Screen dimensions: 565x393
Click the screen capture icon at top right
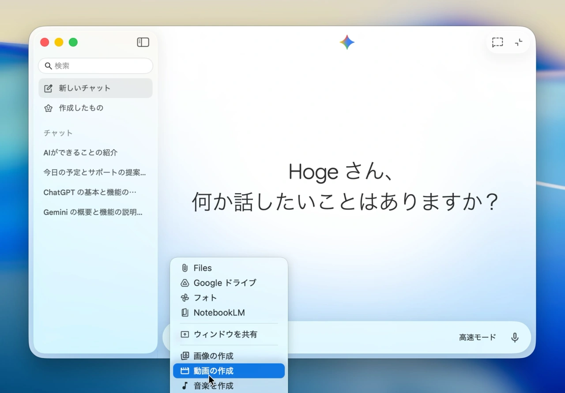(x=497, y=42)
